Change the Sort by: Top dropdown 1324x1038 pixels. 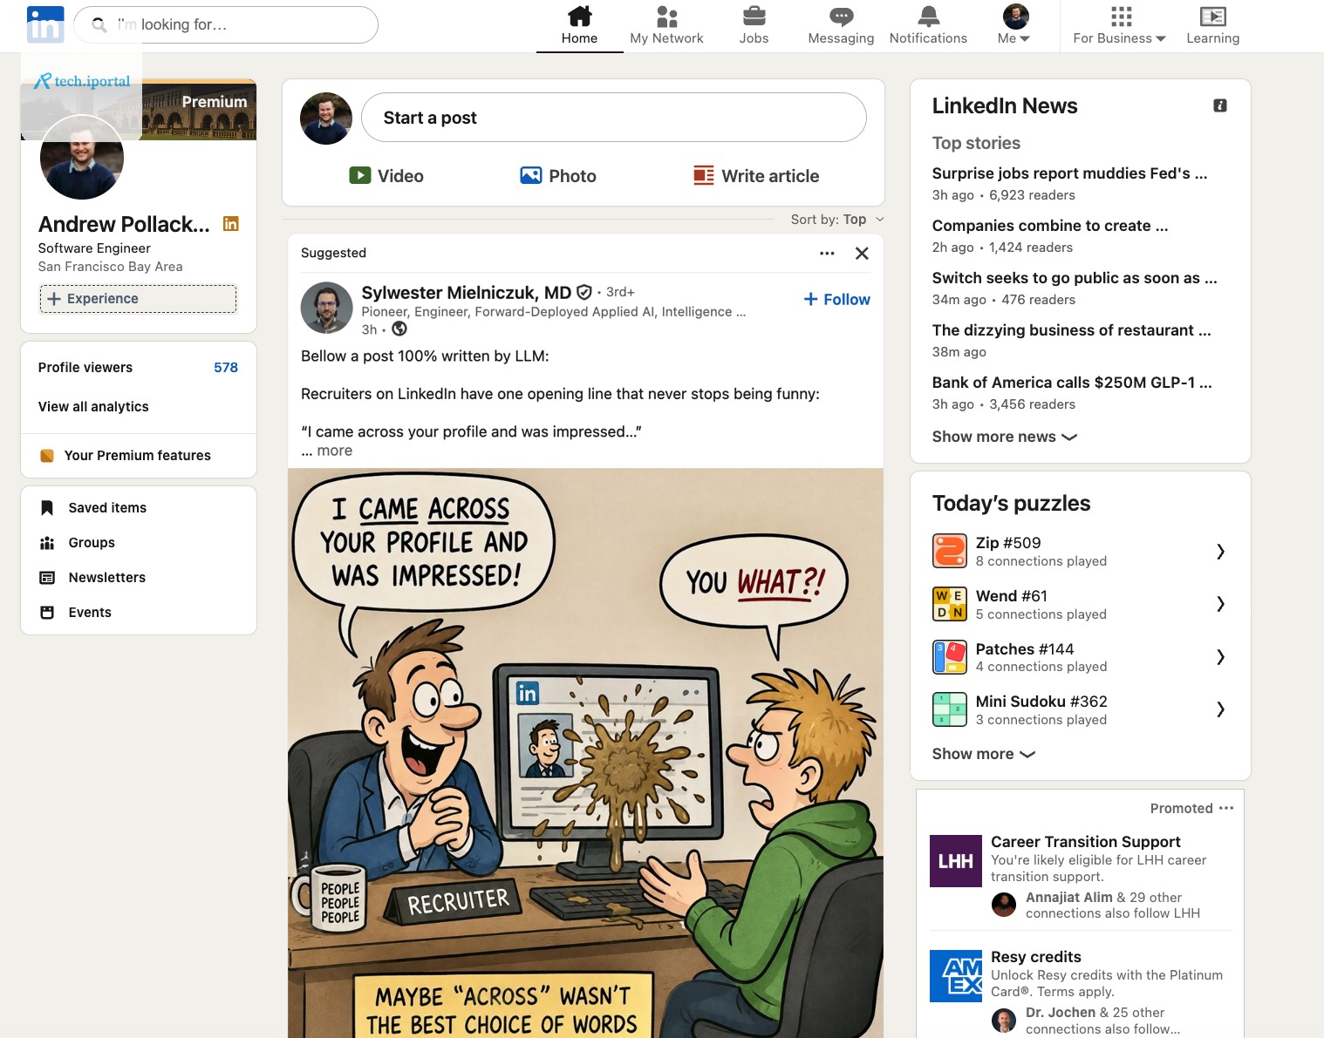837,220
